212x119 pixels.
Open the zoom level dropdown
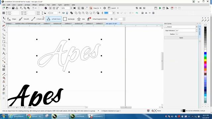point(71,8)
